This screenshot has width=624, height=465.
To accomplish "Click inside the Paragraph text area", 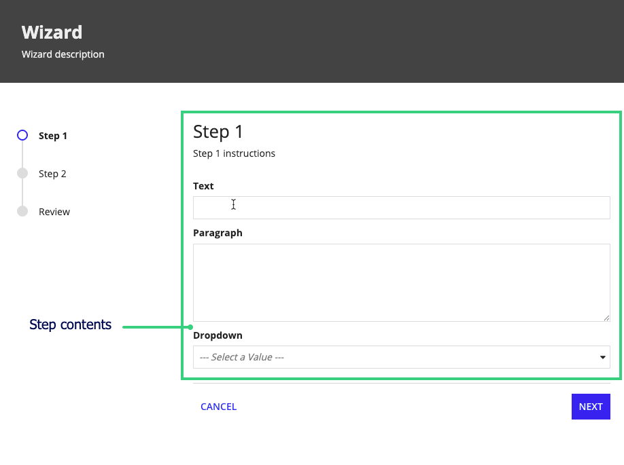I will (402, 282).
